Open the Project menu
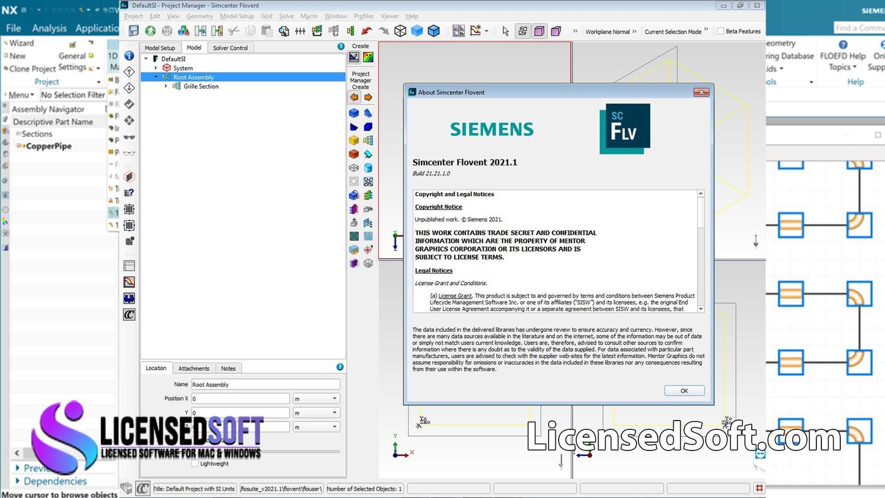 pyautogui.click(x=133, y=16)
